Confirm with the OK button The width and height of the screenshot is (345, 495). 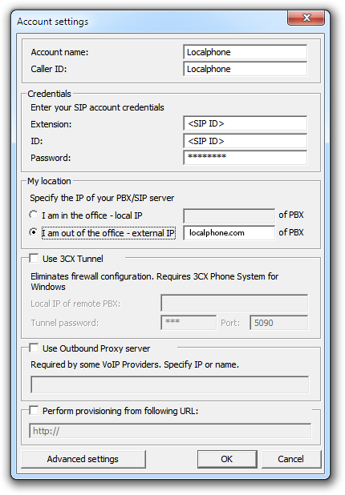tap(227, 459)
